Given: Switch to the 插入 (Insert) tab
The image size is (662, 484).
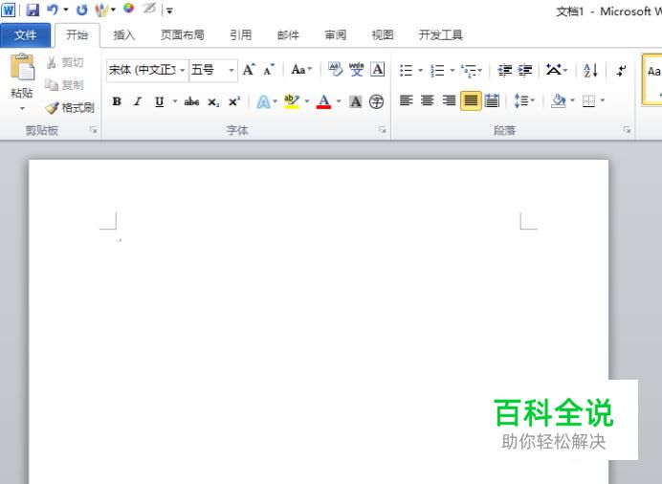Looking at the screenshot, I should [x=124, y=35].
